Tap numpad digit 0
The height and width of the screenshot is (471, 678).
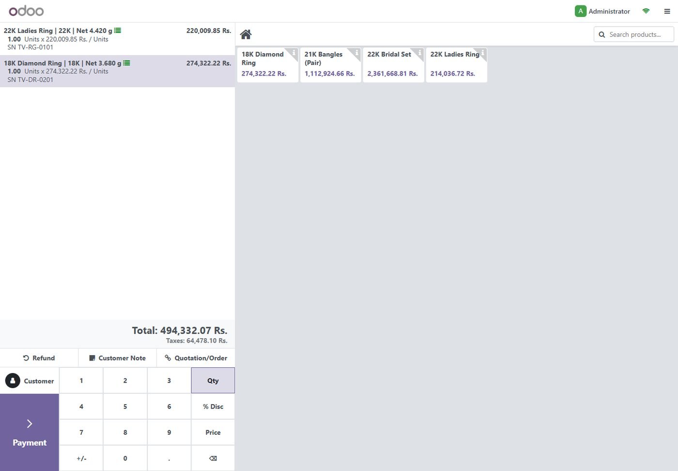(125, 458)
